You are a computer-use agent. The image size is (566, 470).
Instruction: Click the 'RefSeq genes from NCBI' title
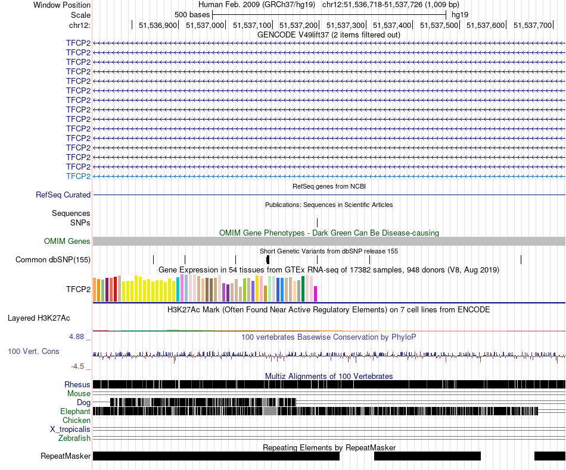pyautogui.click(x=329, y=186)
